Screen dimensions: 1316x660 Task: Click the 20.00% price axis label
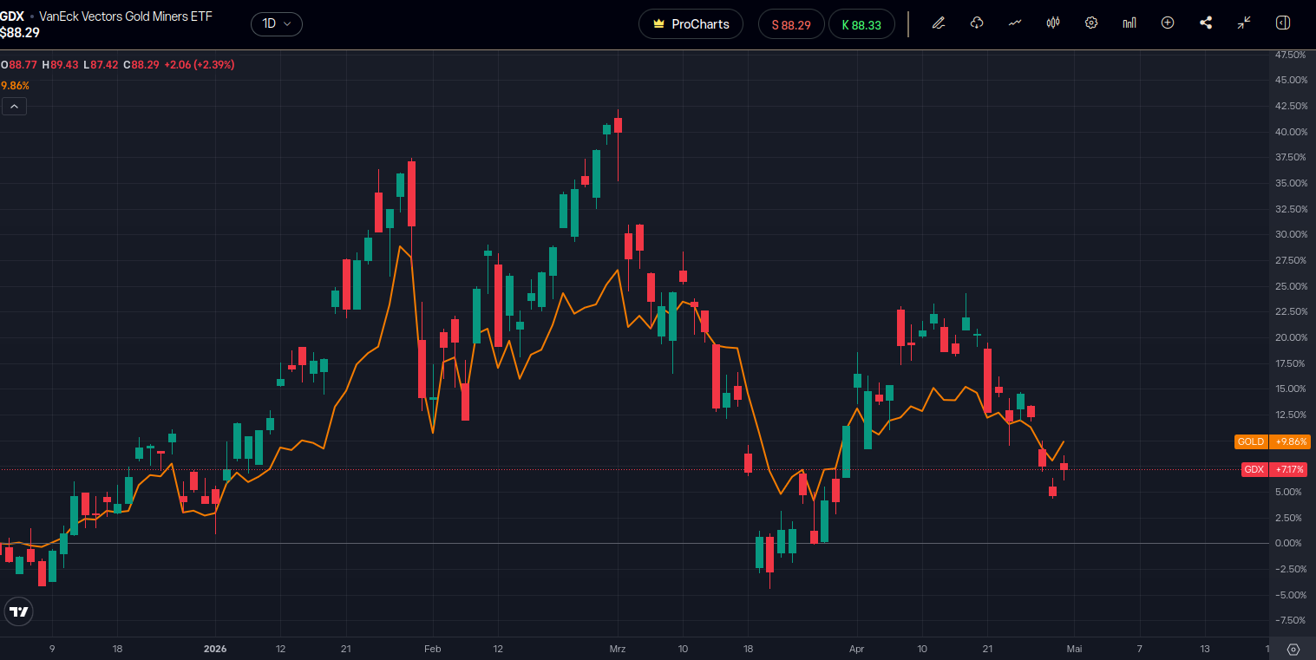click(x=1291, y=337)
